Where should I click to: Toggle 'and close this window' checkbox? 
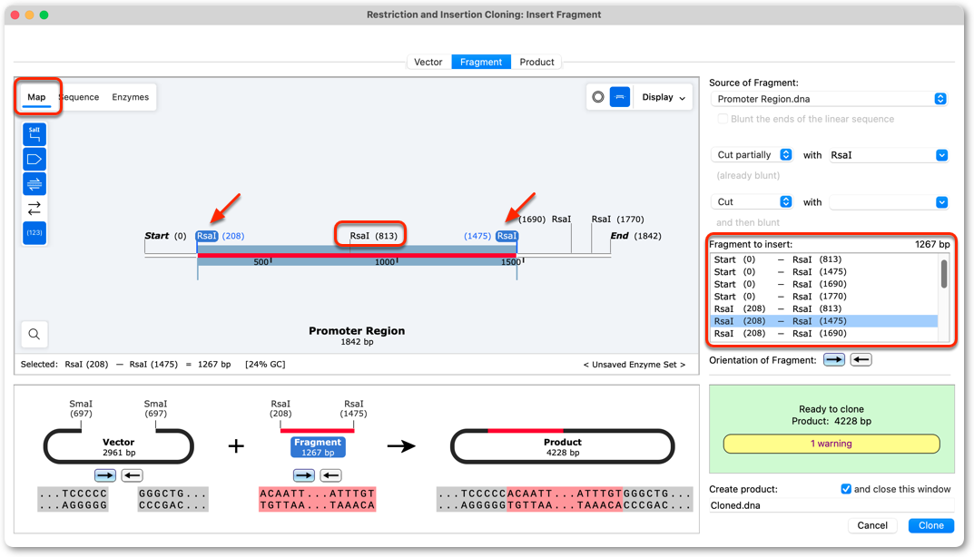[846, 489]
